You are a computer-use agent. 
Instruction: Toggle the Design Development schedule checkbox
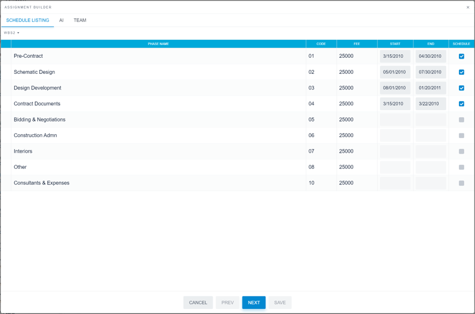(461, 88)
